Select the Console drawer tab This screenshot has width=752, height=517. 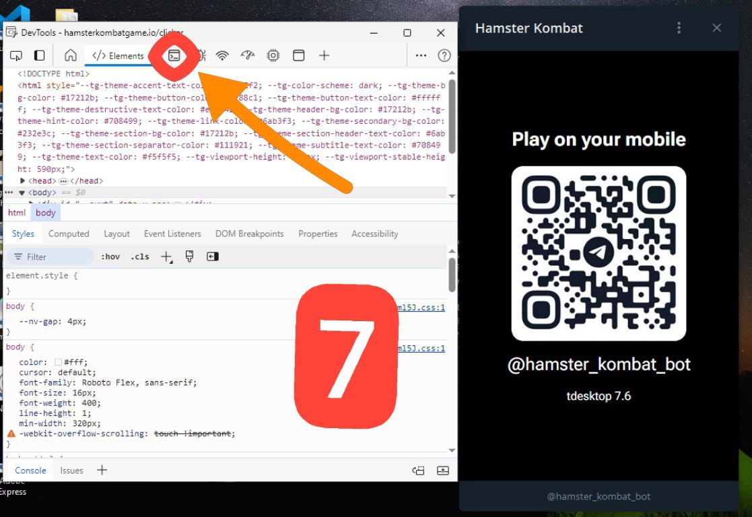30,471
